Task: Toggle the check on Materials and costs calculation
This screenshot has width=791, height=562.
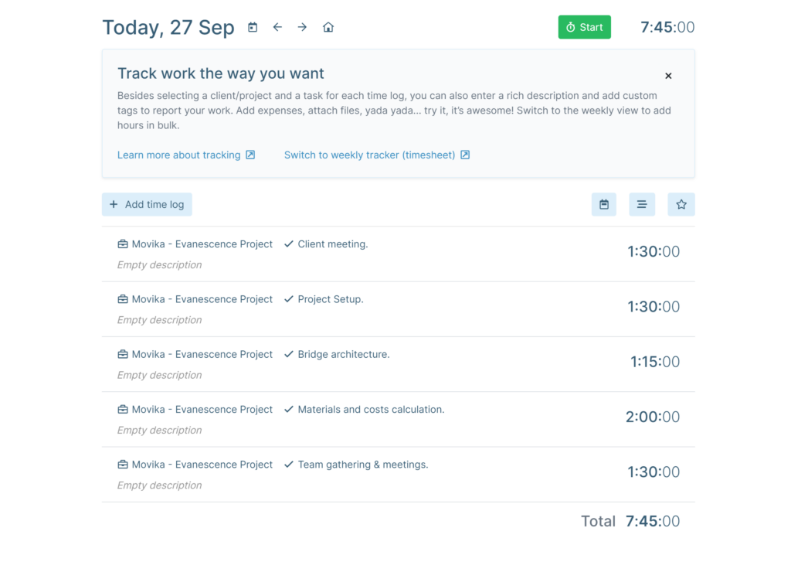Action: point(289,409)
